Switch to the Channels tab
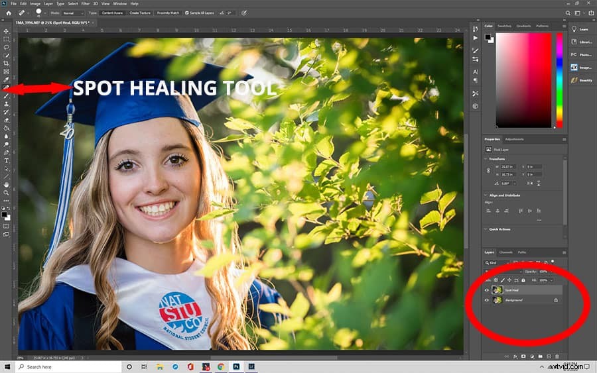The height and width of the screenshot is (373, 597). [505, 252]
